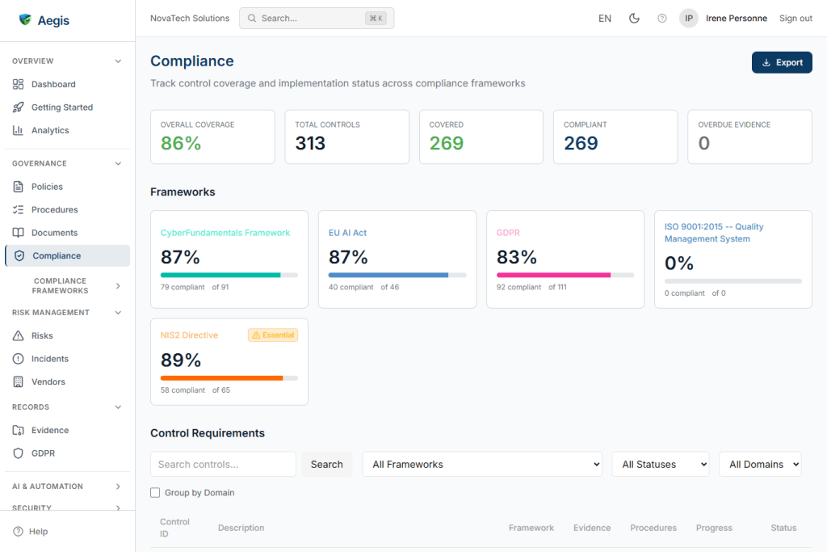Open Incidents using its clock icon
Screen dimensions: 827x552
pos(17,358)
